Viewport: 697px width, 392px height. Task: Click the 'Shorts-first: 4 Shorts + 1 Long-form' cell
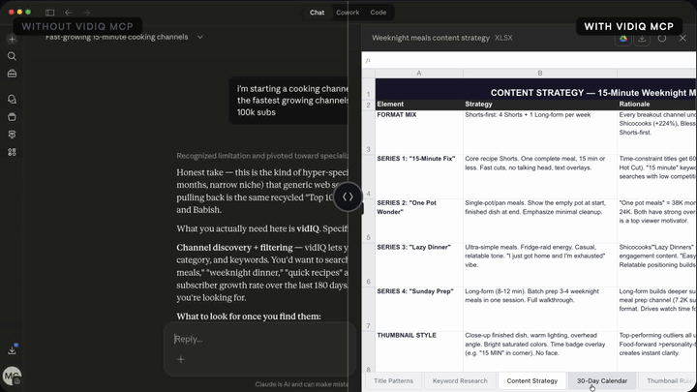[x=539, y=132]
